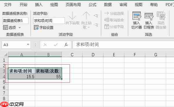
Task: Expand the Name Box dropdown arrow
Action: (x=28, y=45)
